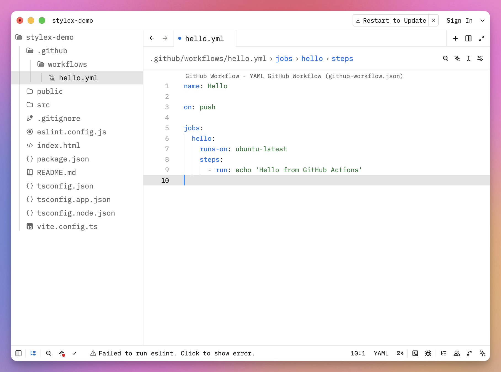The image size is (501, 372).
Task: Open .gitignore file
Action: tap(77, 118)
